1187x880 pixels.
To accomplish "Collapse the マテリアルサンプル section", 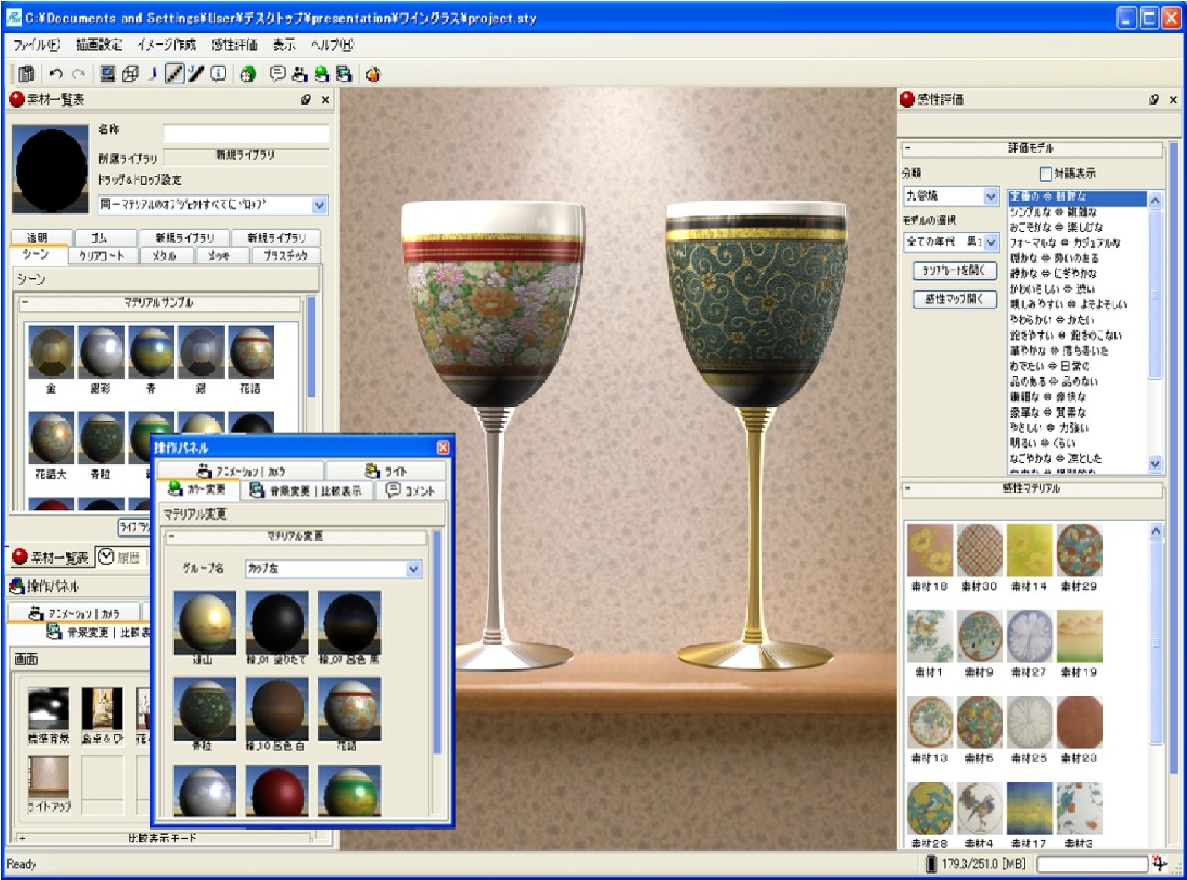I will [25, 303].
